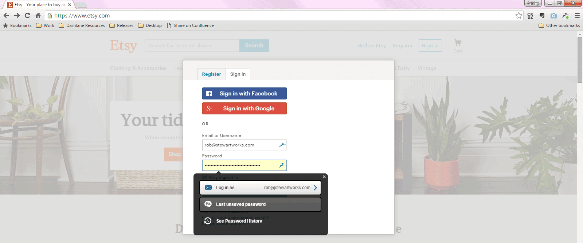The width and height of the screenshot is (583, 243).
Task: Open the Other bookmarks folder
Action: coord(559,26)
